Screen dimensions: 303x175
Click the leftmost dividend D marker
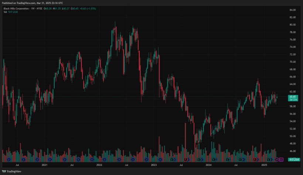coord(9,159)
